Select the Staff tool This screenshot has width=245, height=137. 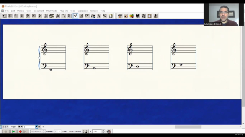point(10,16)
